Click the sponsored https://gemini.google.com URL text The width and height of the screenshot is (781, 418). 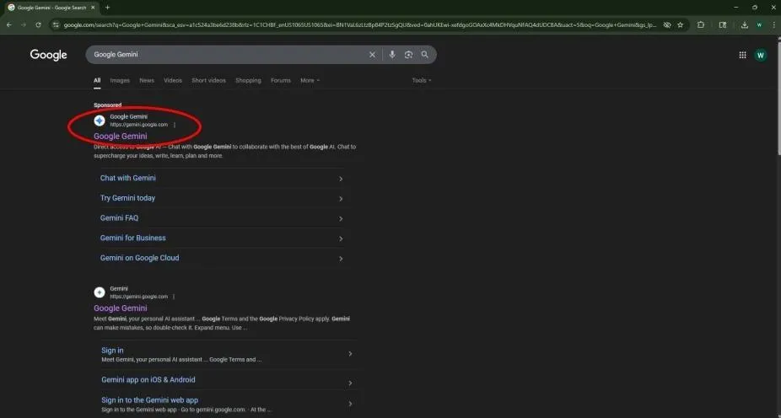coord(139,125)
